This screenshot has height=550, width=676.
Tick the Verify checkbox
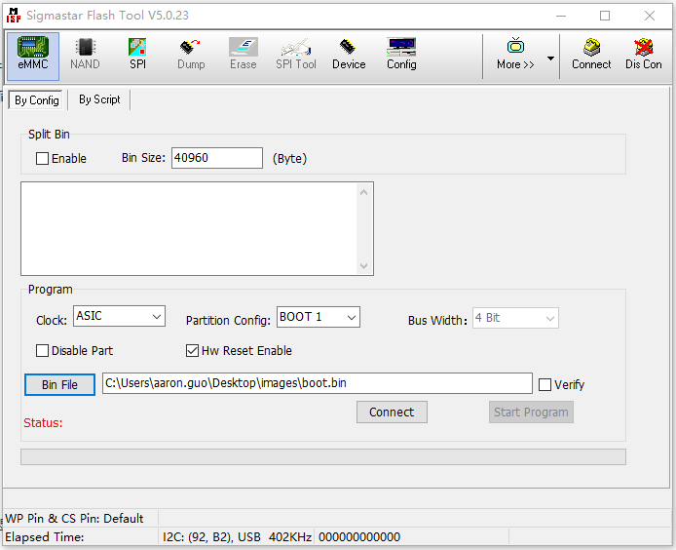click(545, 385)
